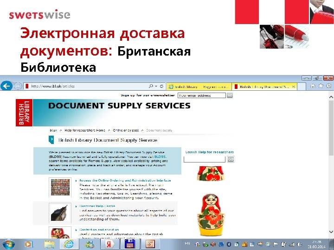
Task: Click the Internet Explorer taskbar icon
Action: [x=69, y=244]
